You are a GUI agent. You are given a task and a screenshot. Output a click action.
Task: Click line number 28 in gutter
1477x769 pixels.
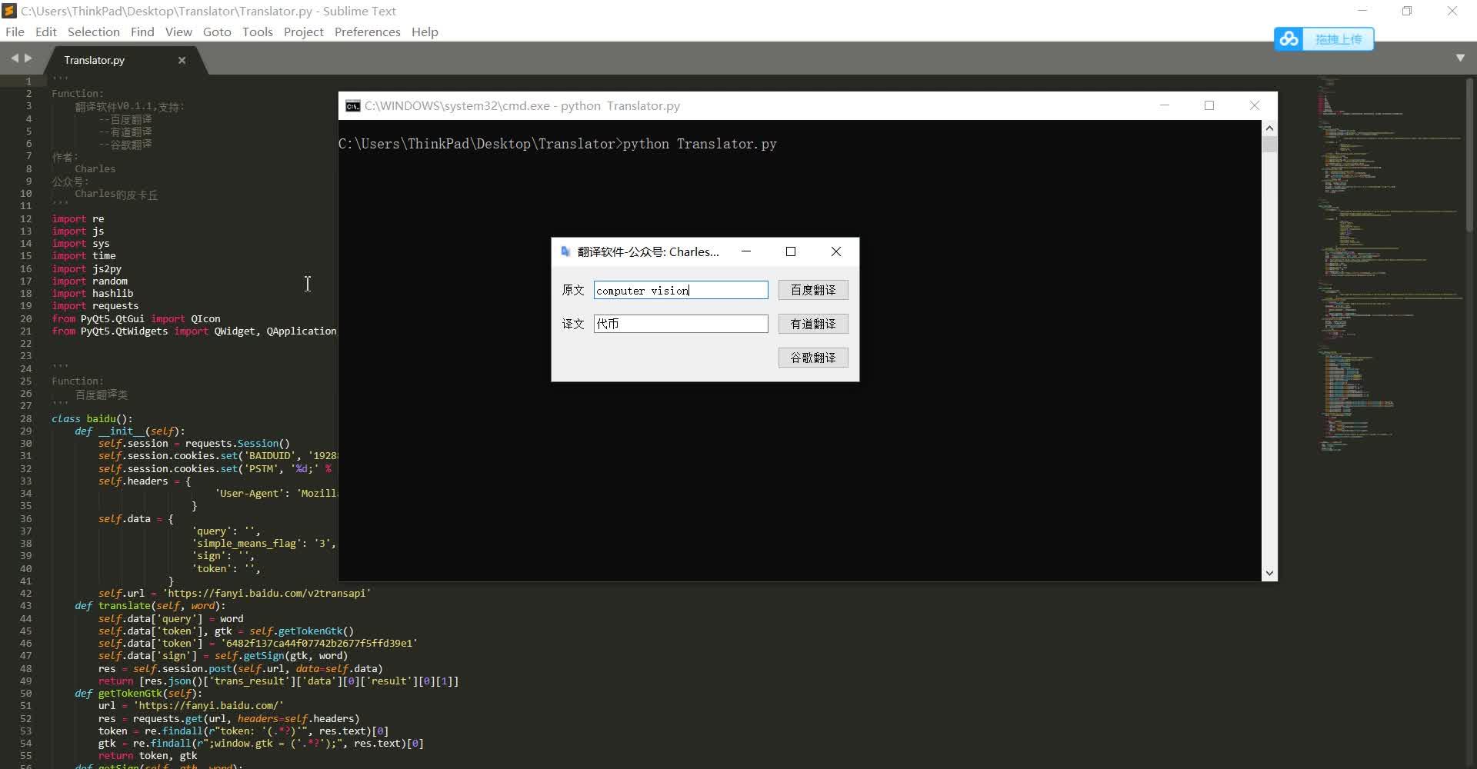point(26,419)
